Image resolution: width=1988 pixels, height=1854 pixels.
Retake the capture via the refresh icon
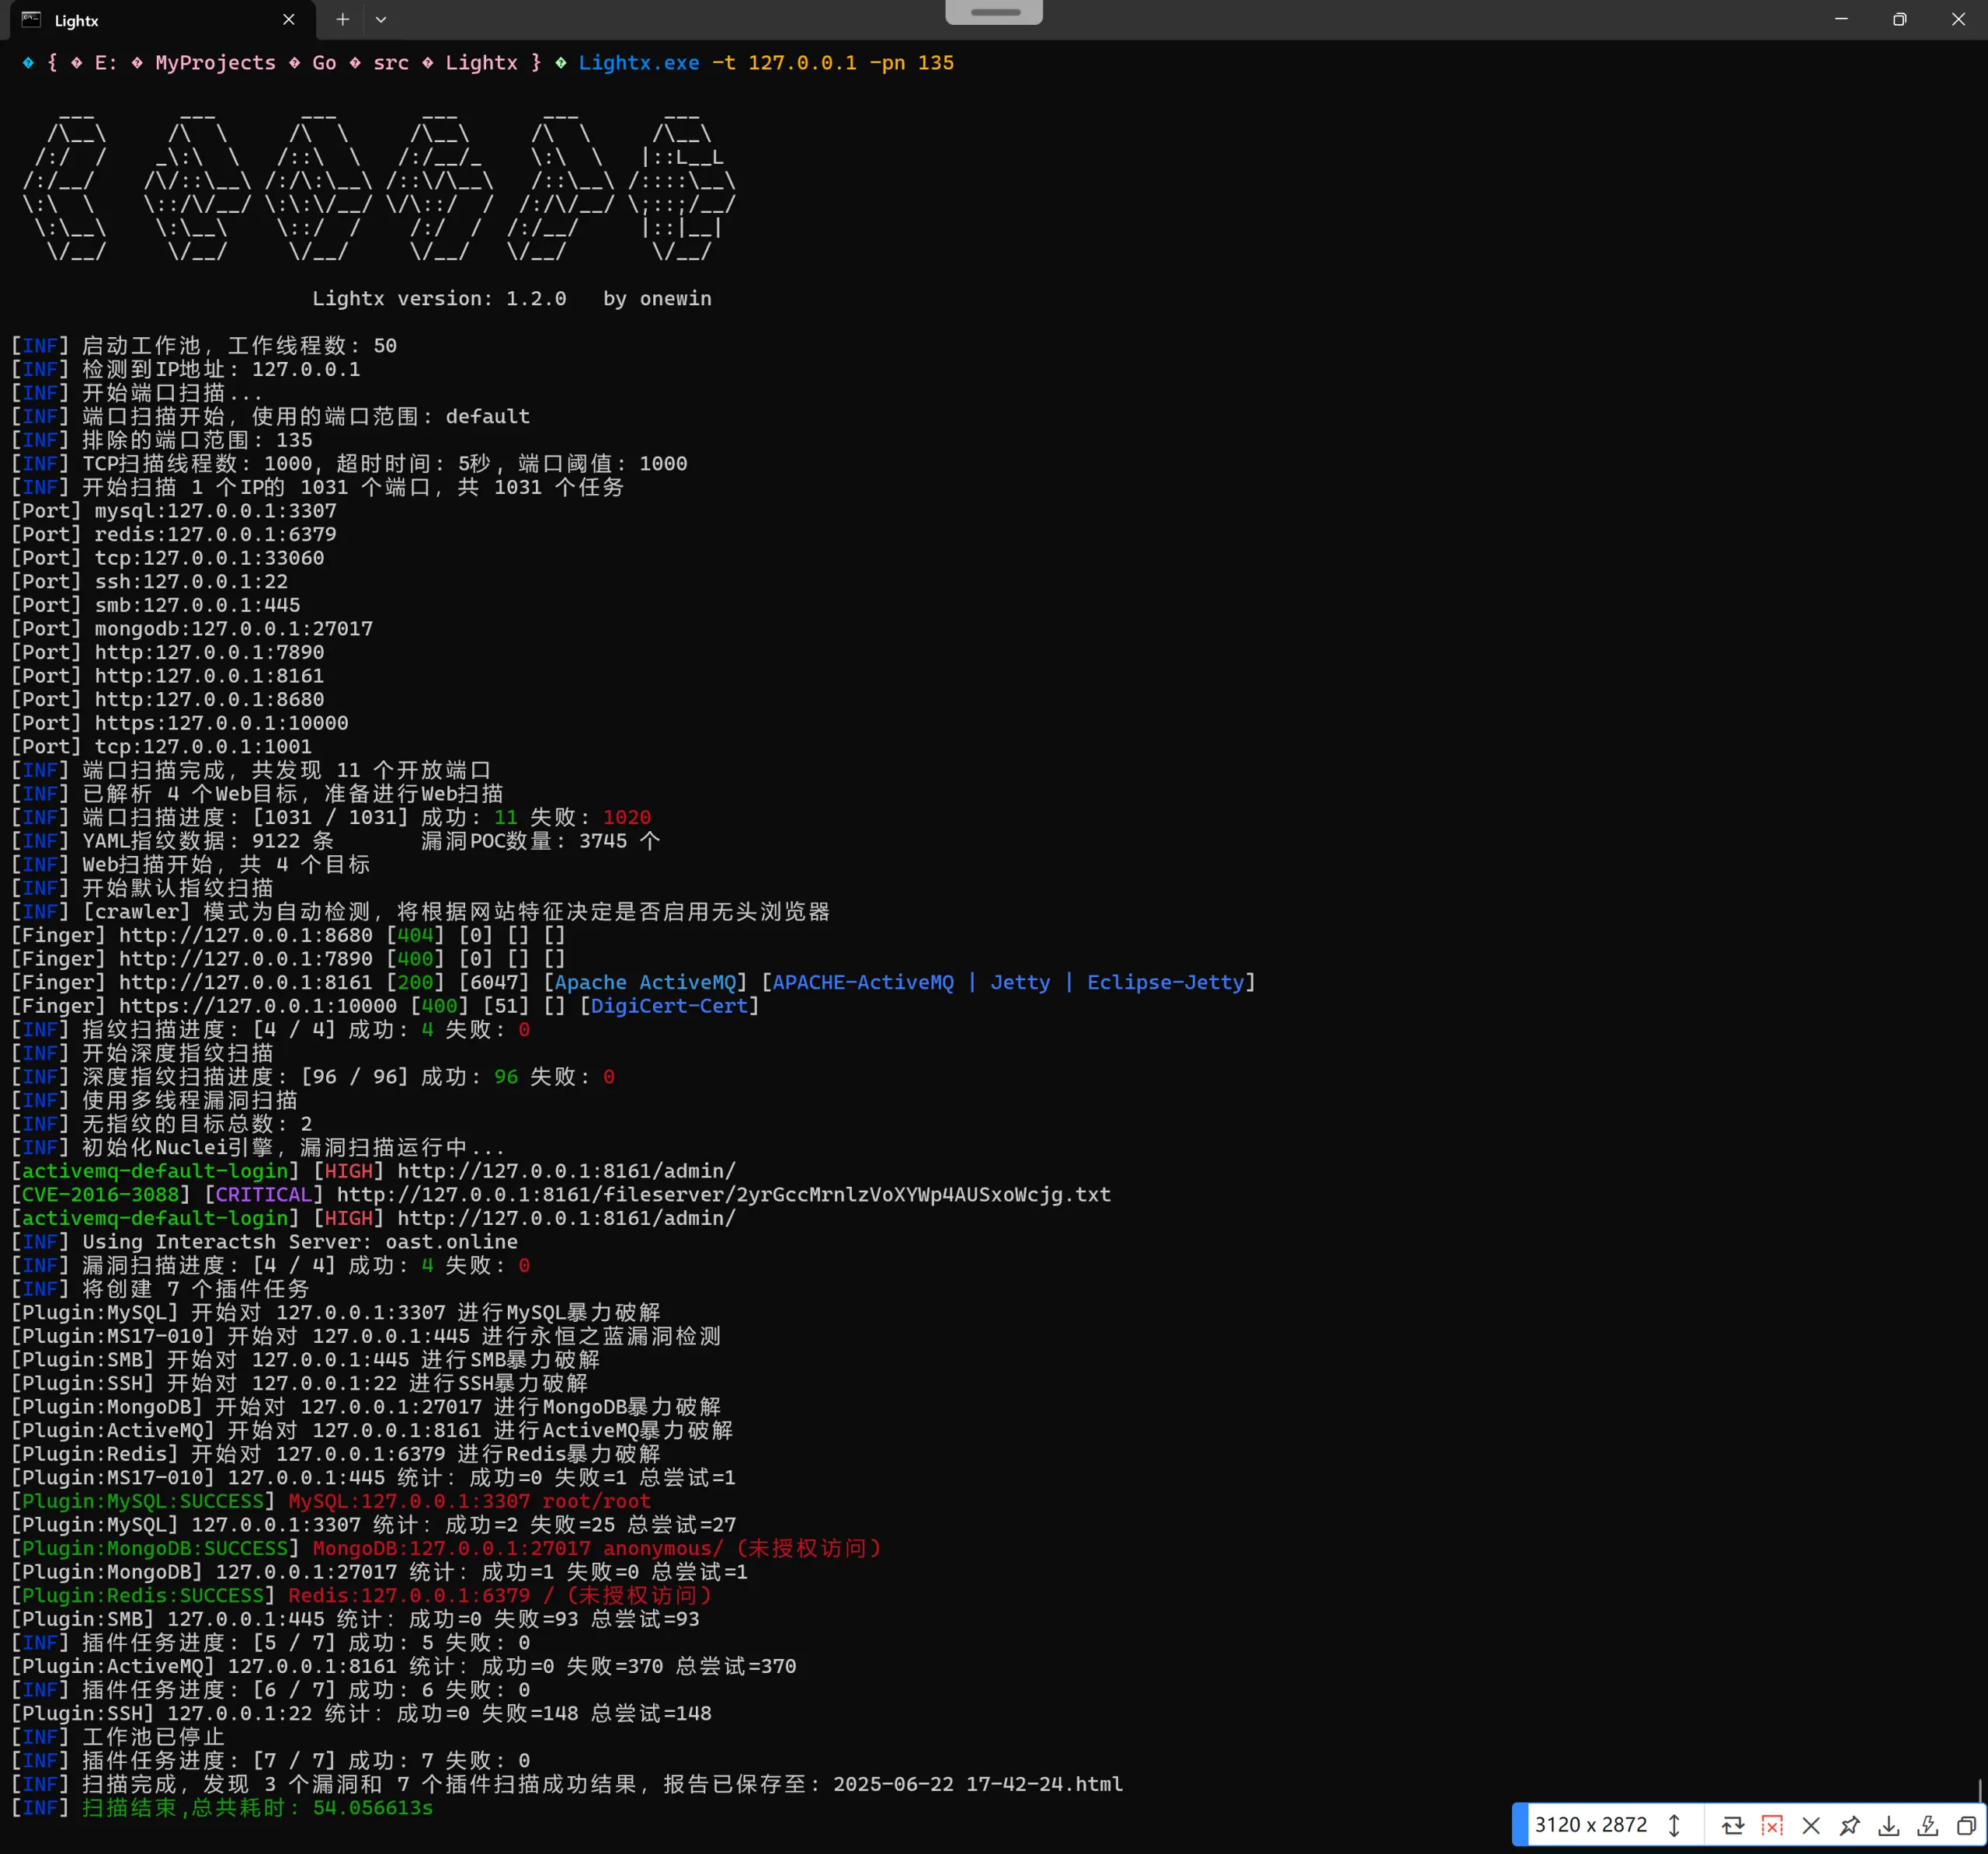[x=1734, y=1825]
